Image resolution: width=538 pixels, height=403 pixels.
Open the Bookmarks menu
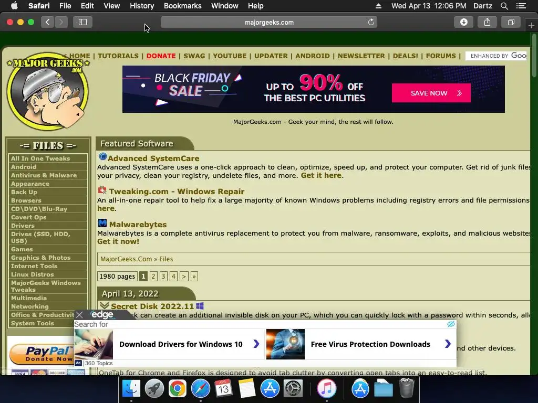click(x=182, y=6)
